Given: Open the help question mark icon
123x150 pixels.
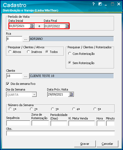Looking at the screenshot, I should tap(93, 4).
